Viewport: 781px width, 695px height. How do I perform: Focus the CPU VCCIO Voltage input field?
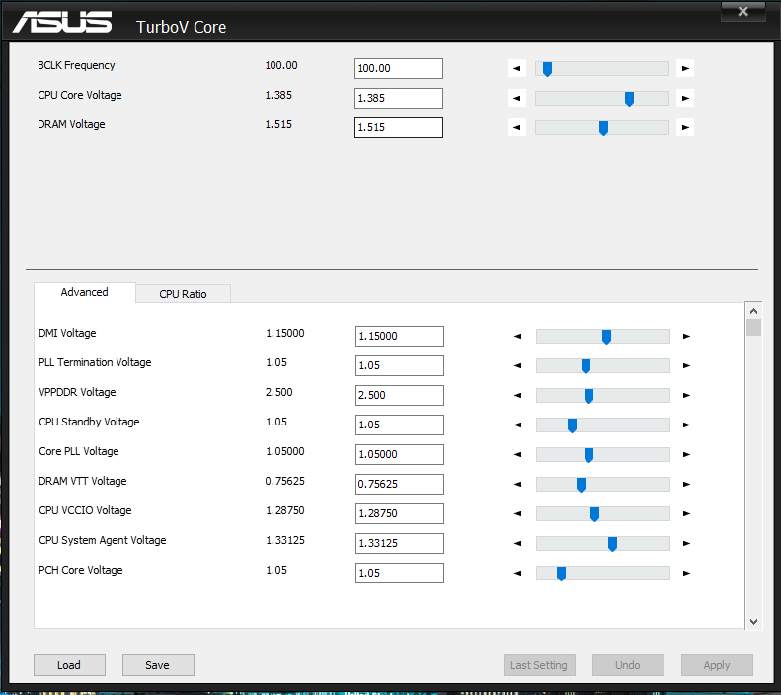point(400,513)
